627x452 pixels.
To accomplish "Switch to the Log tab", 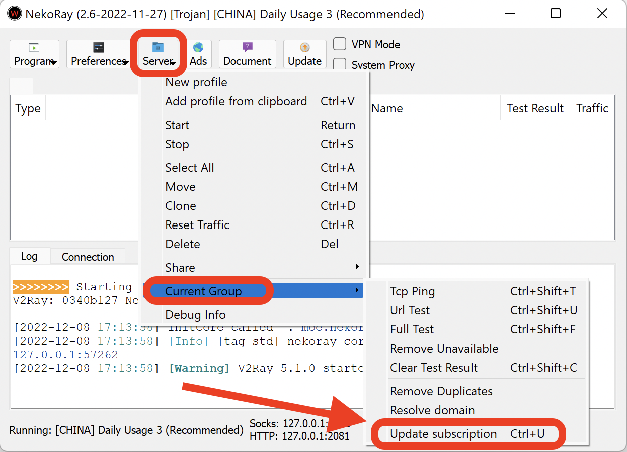I will point(29,256).
